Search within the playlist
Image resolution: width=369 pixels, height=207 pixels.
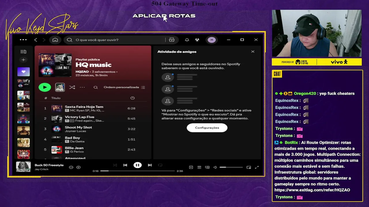pyautogui.click(x=96, y=87)
